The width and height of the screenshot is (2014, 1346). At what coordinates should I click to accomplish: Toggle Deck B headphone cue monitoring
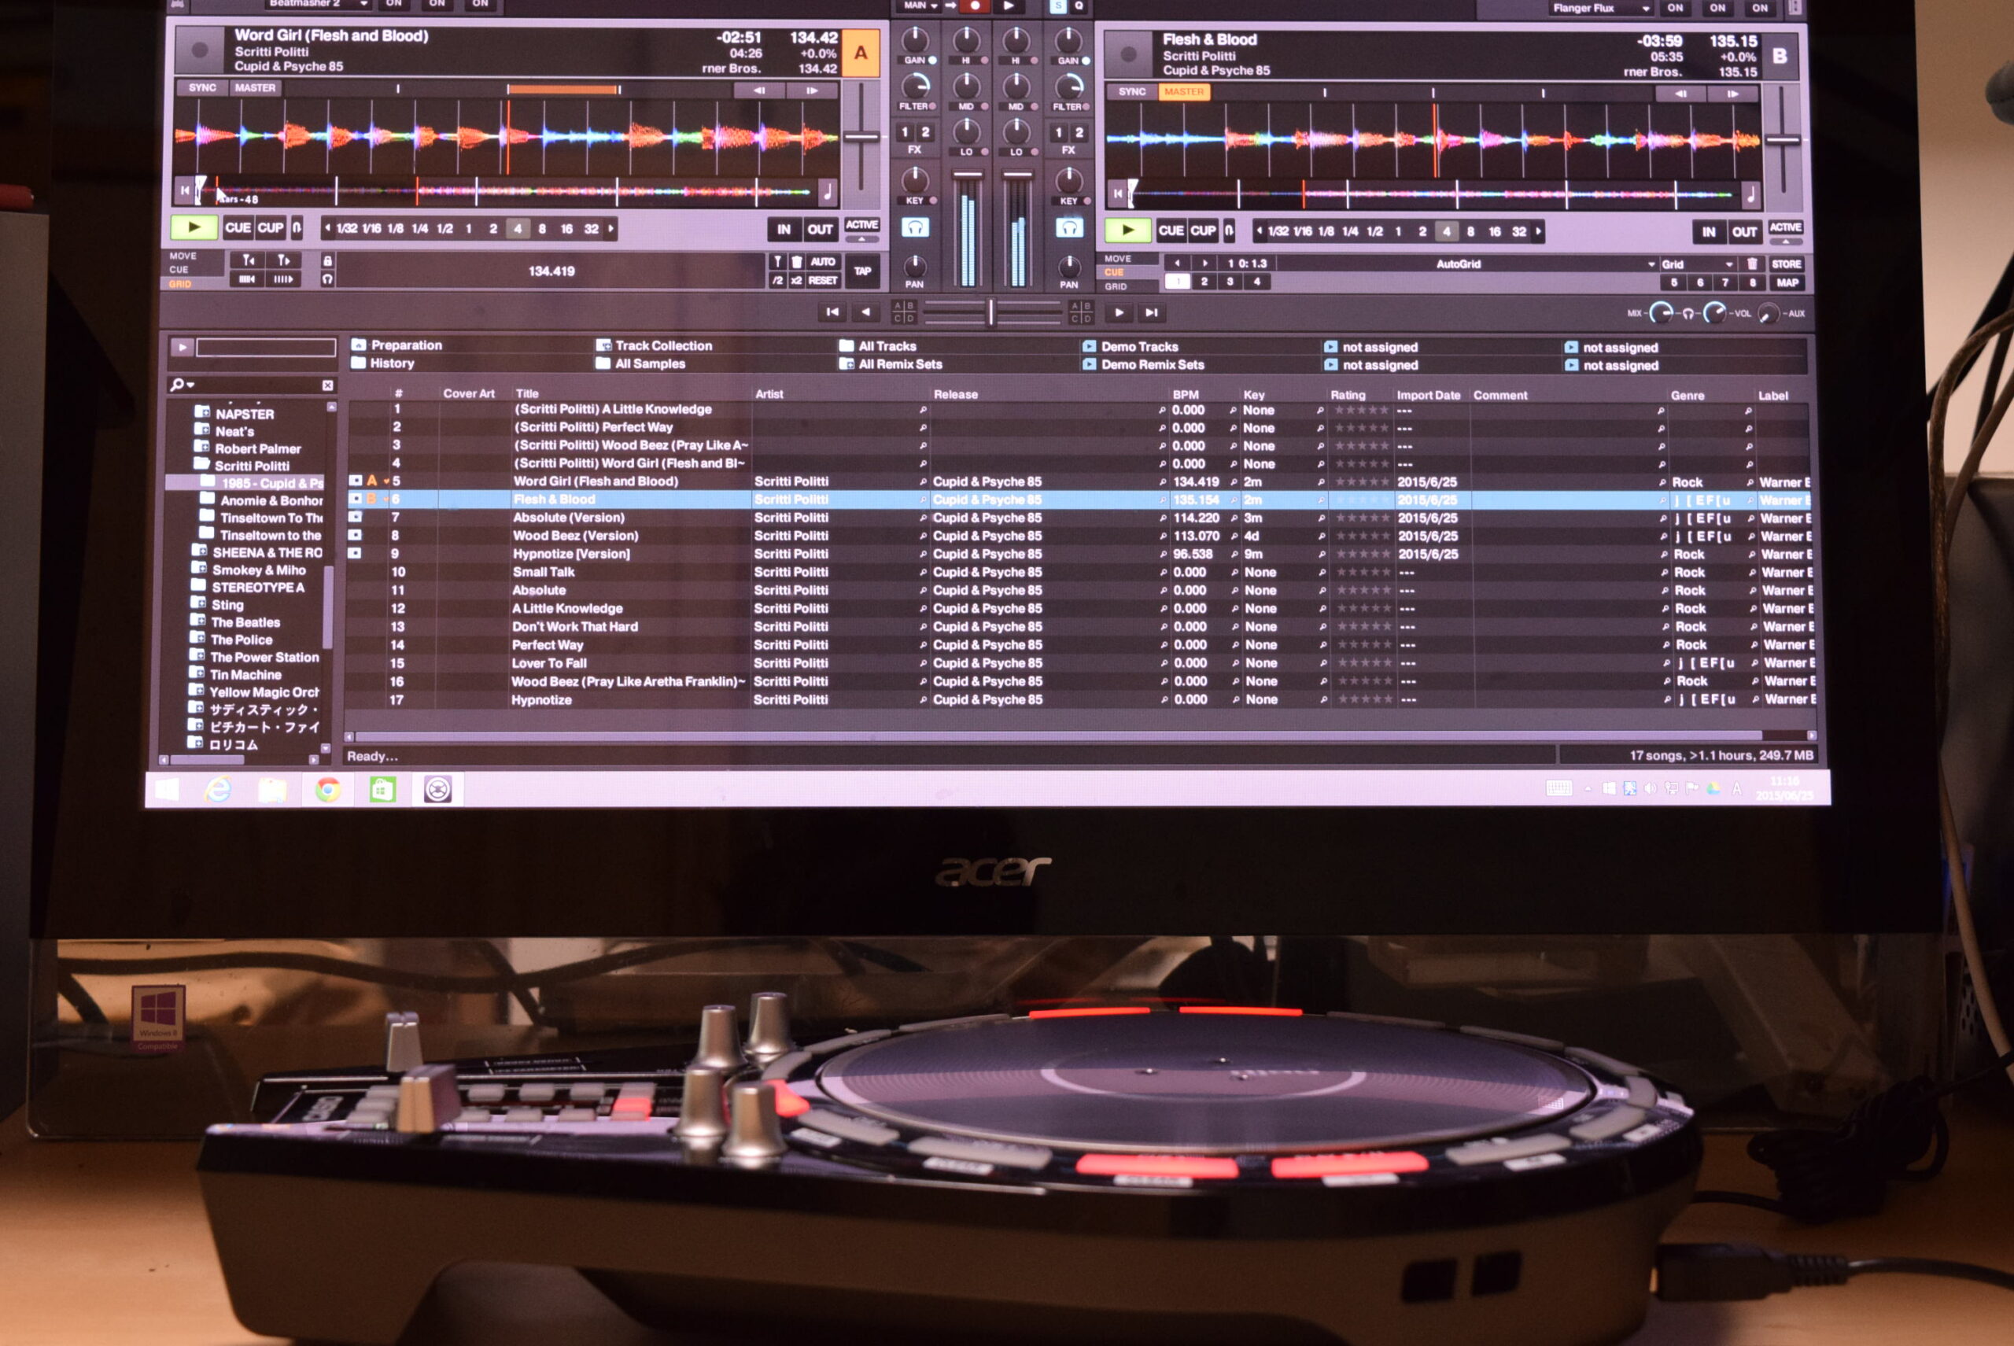pos(1069,228)
